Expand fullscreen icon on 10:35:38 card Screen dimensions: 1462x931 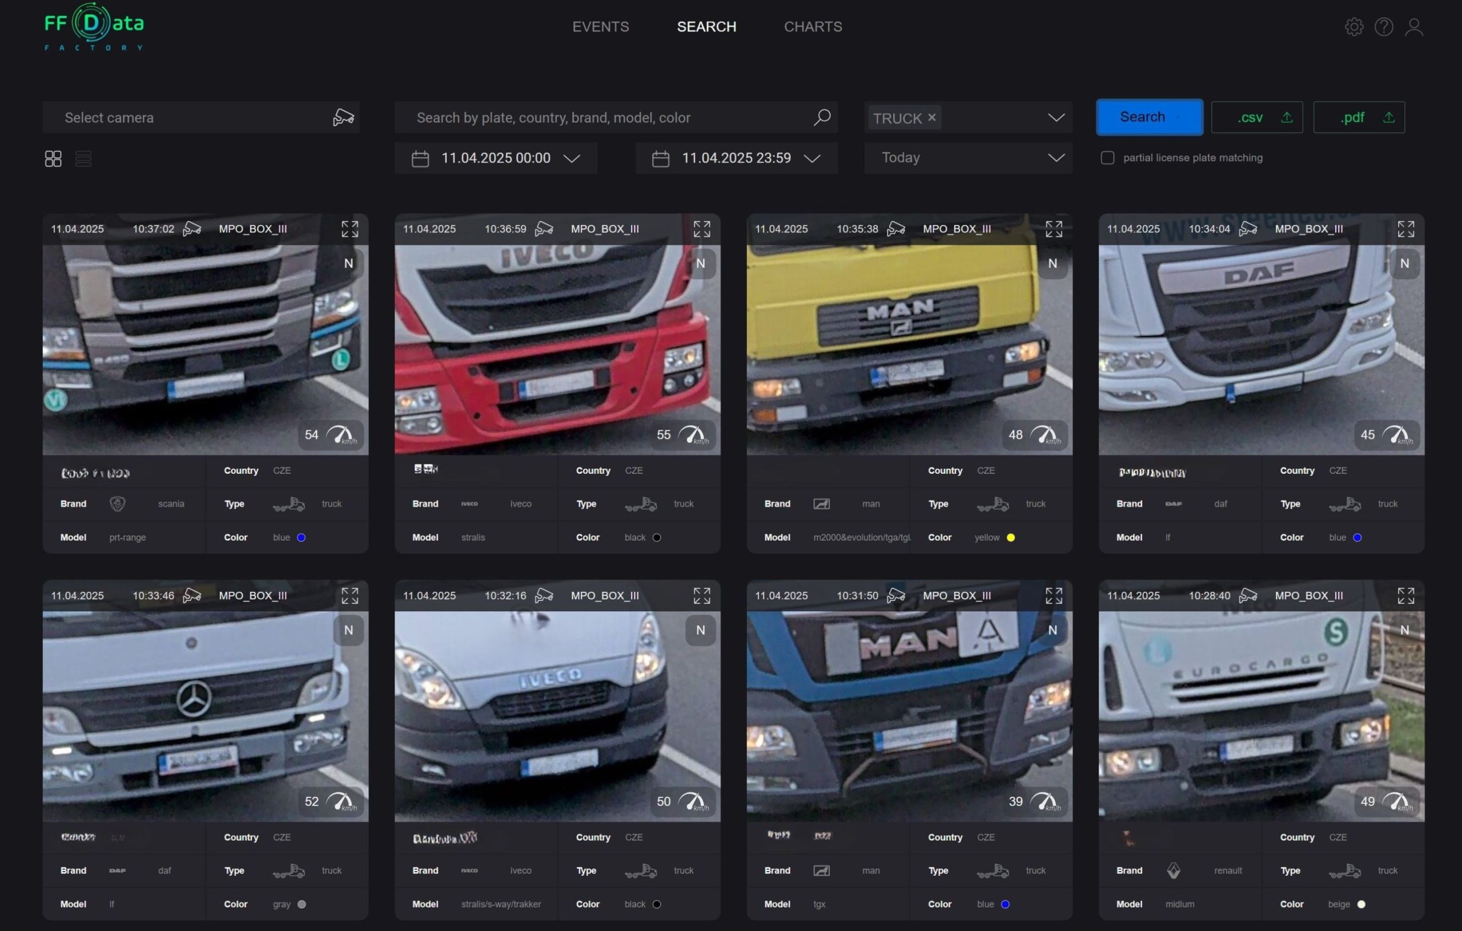[1054, 229]
